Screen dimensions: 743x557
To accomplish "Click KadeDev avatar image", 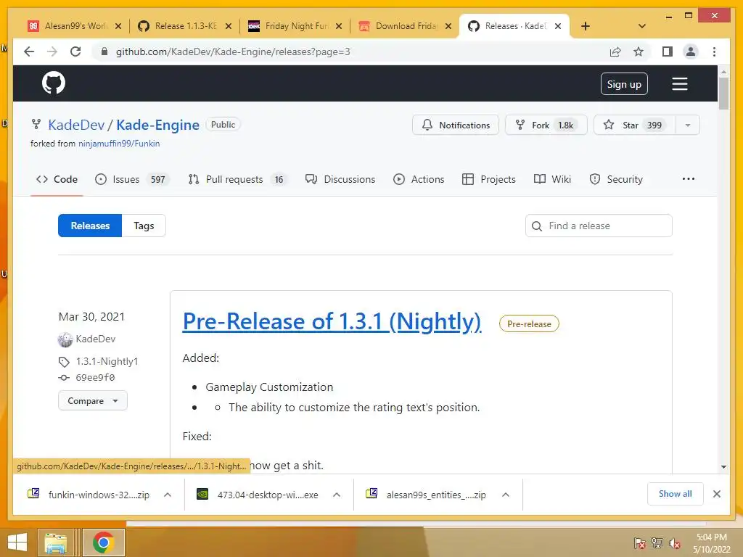I will (x=65, y=339).
